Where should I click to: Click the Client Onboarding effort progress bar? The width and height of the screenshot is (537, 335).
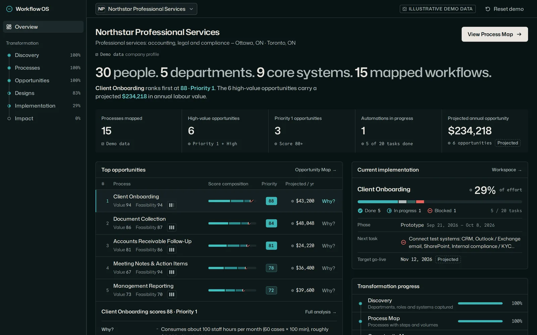pos(440,202)
